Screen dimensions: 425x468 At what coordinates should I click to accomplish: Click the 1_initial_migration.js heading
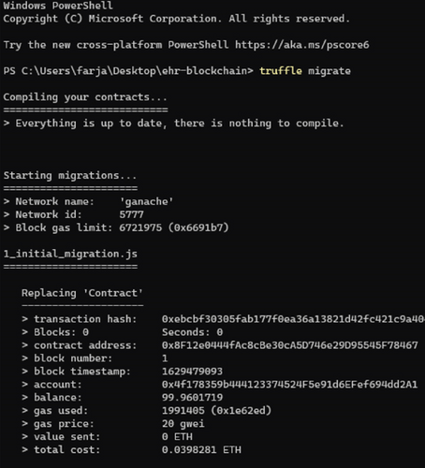coord(70,254)
